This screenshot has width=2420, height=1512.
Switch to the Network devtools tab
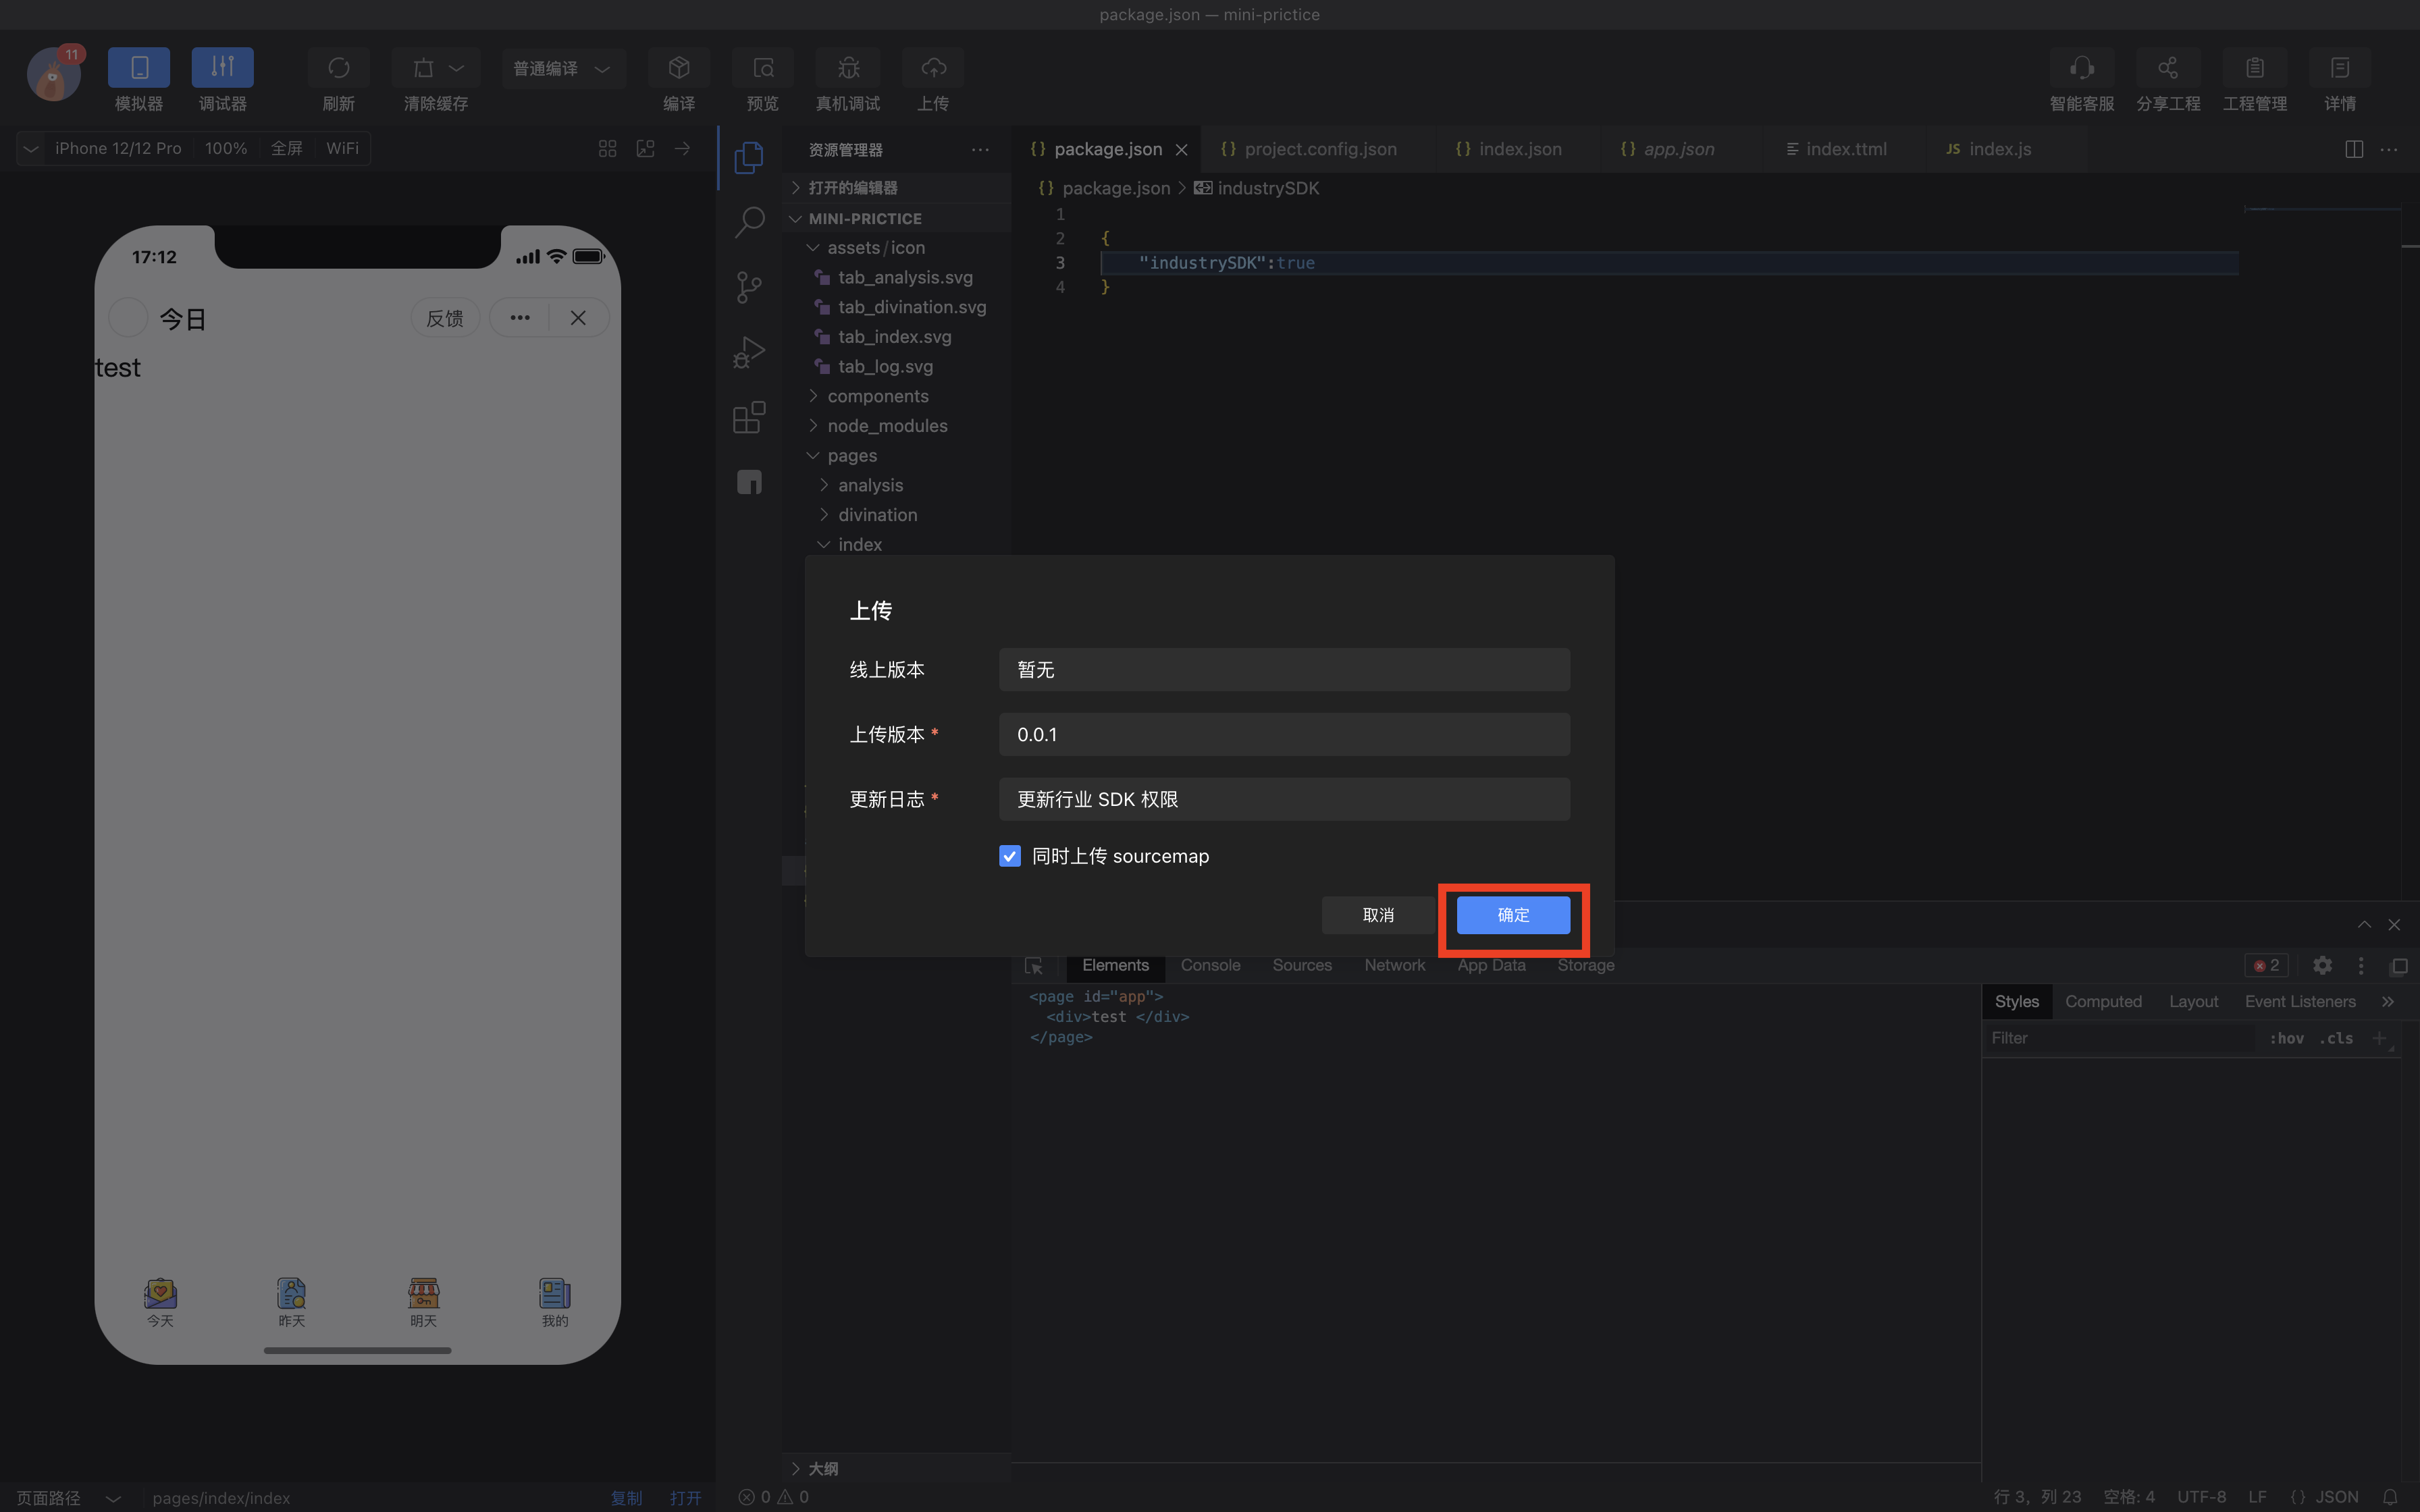(1394, 965)
